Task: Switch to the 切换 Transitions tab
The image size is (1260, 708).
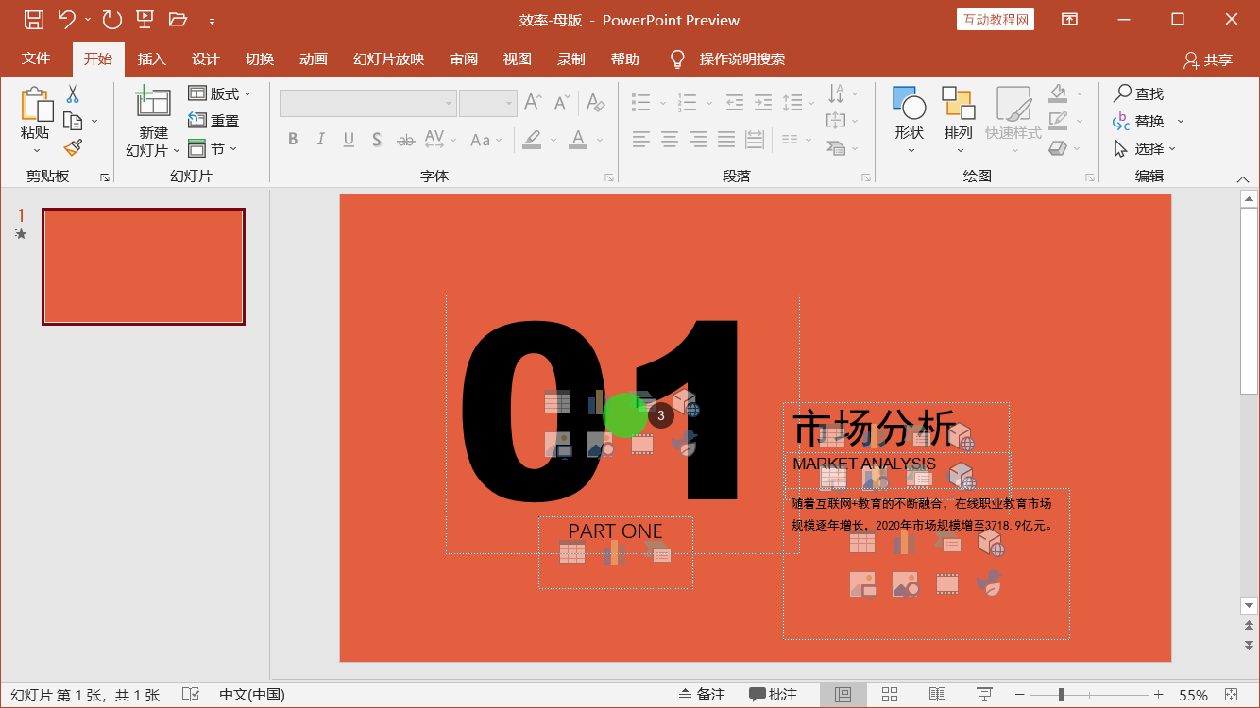Action: pyautogui.click(x=260, y=59)
